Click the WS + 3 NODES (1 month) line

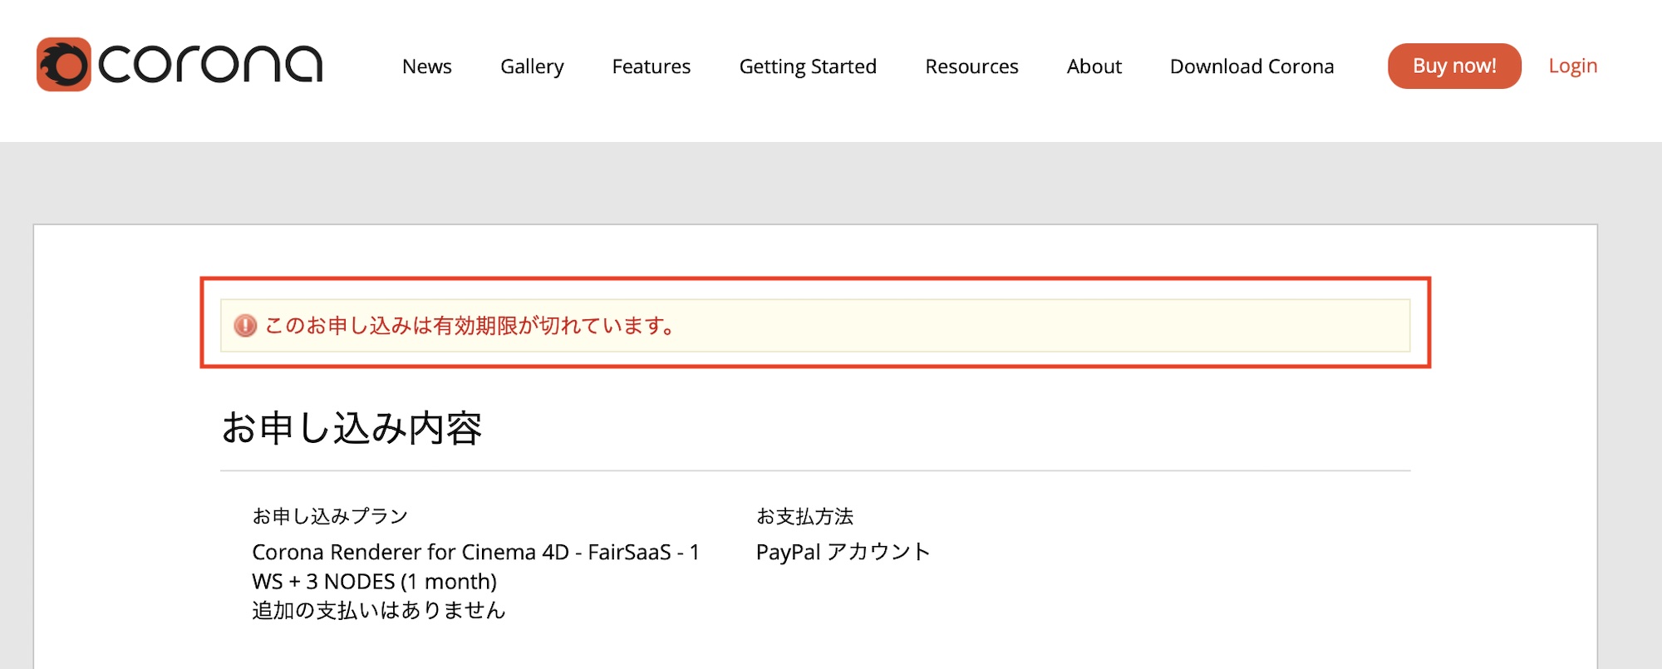(x=374, y=582)
